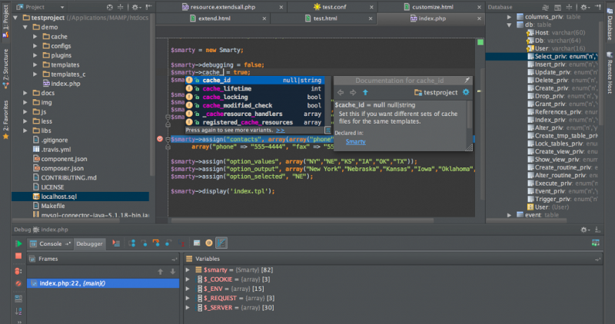Go to previous frame up arrow

(x=161, y=272)
